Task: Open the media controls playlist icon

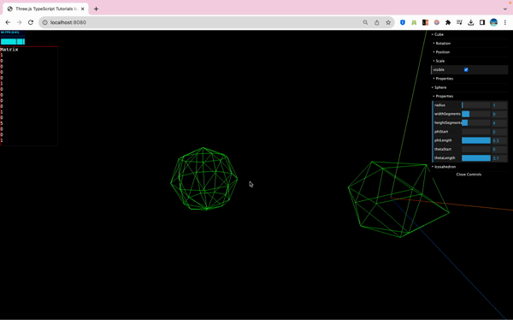Action: pyautogui.click(x=459, y=22)
